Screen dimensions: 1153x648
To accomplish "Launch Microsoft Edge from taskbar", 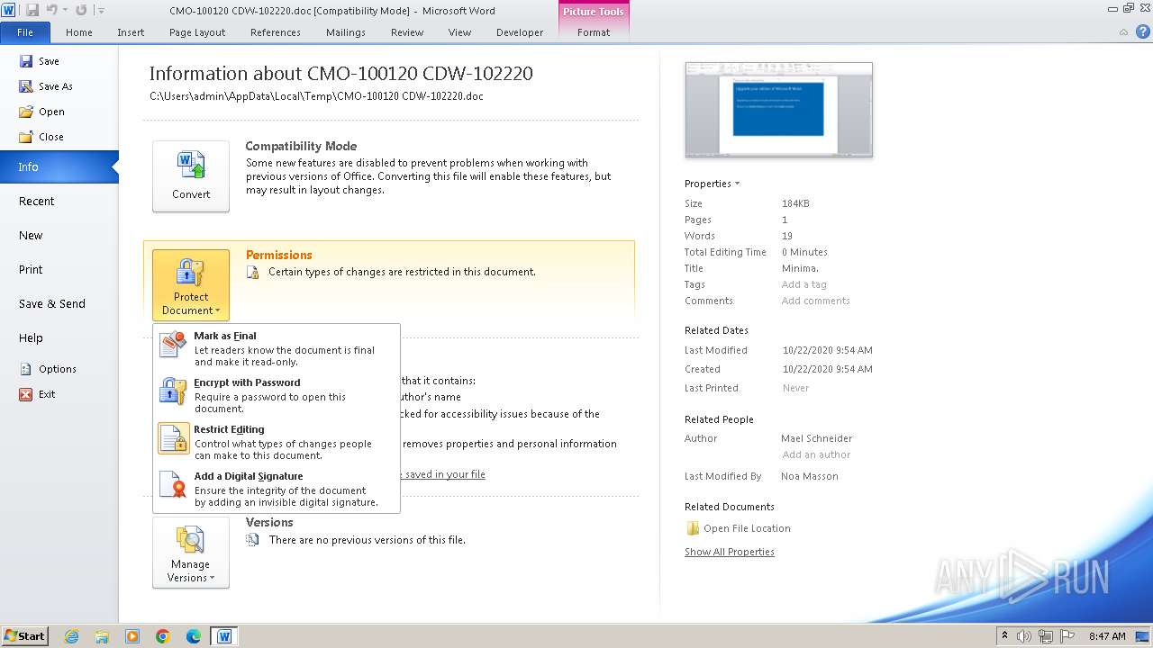I will (194, 636).
